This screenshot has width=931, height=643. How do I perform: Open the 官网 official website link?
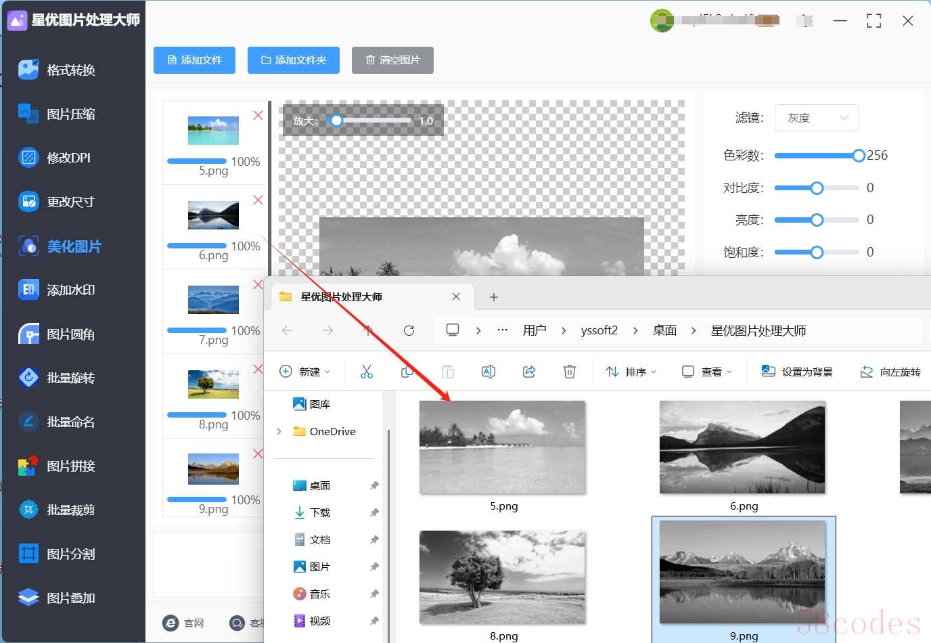point(184,623)
